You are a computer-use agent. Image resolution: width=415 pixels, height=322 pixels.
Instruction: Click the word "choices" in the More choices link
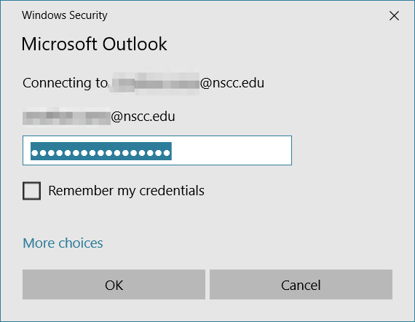(x=81, y=243)
